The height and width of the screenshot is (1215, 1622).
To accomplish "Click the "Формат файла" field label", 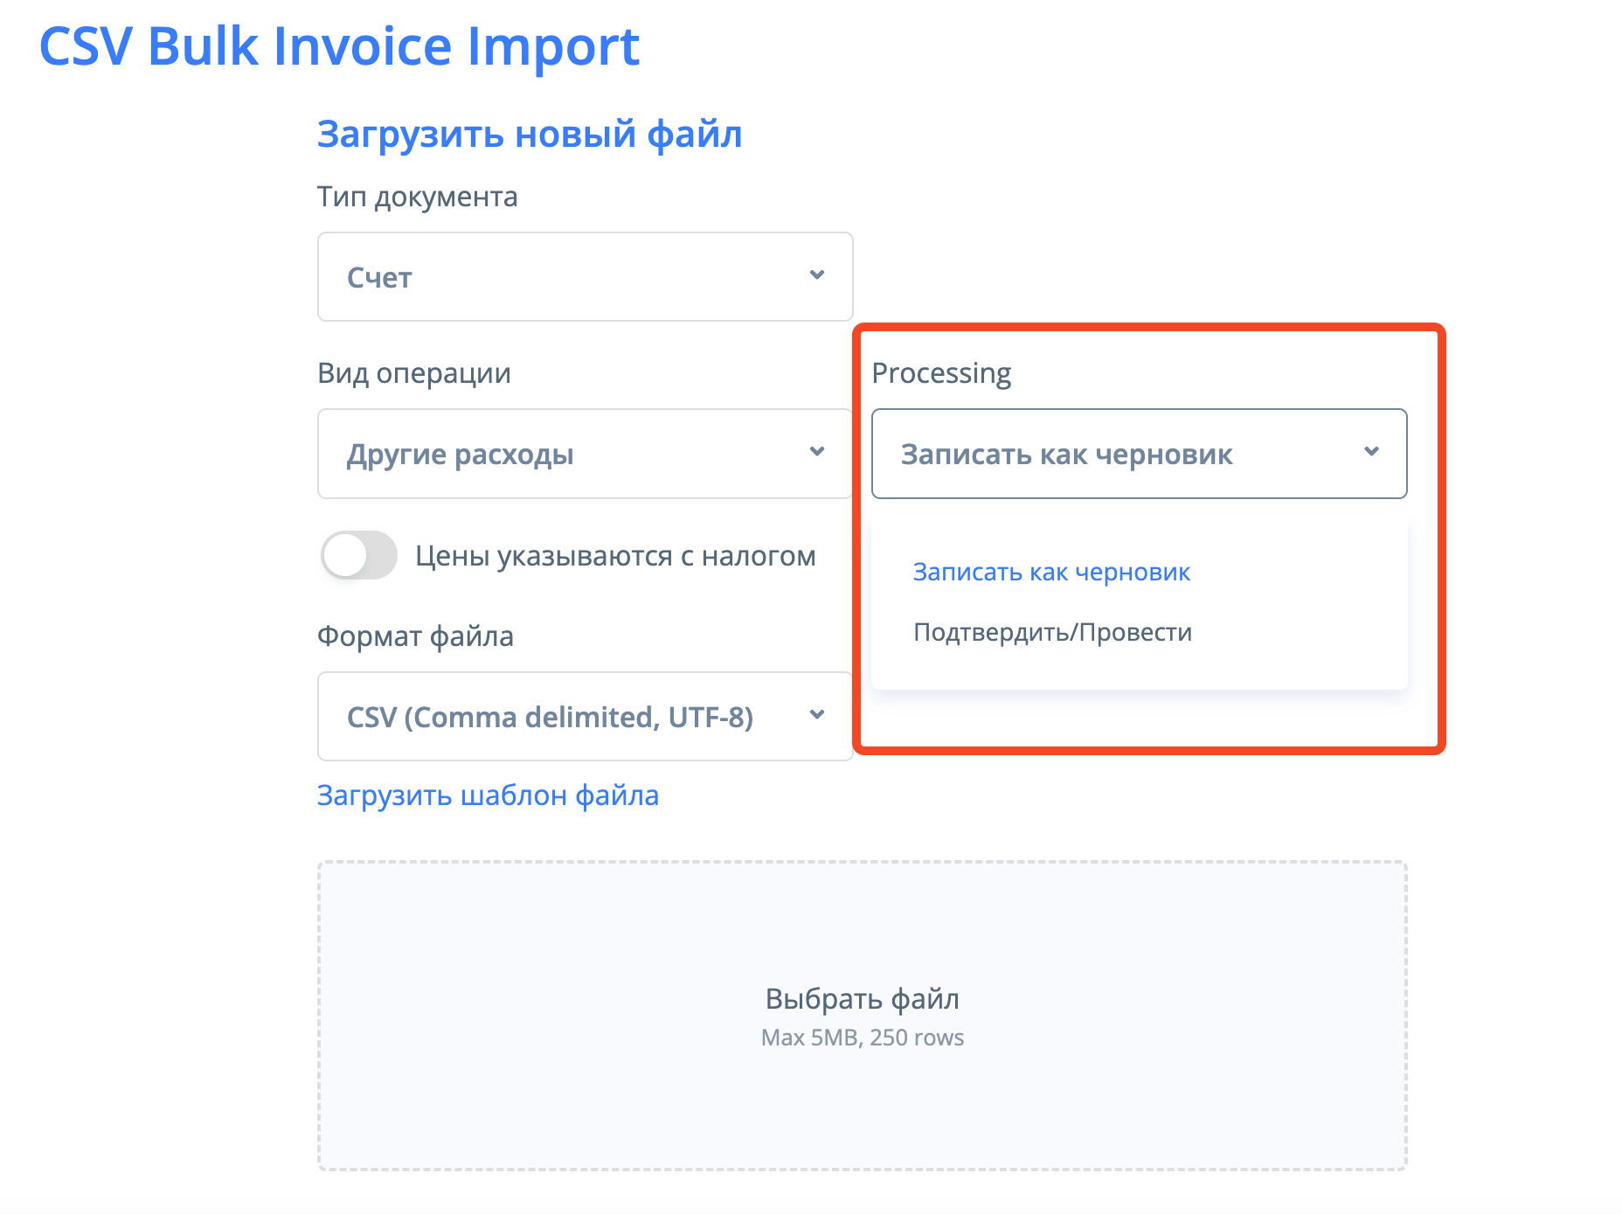I will 415,636.
